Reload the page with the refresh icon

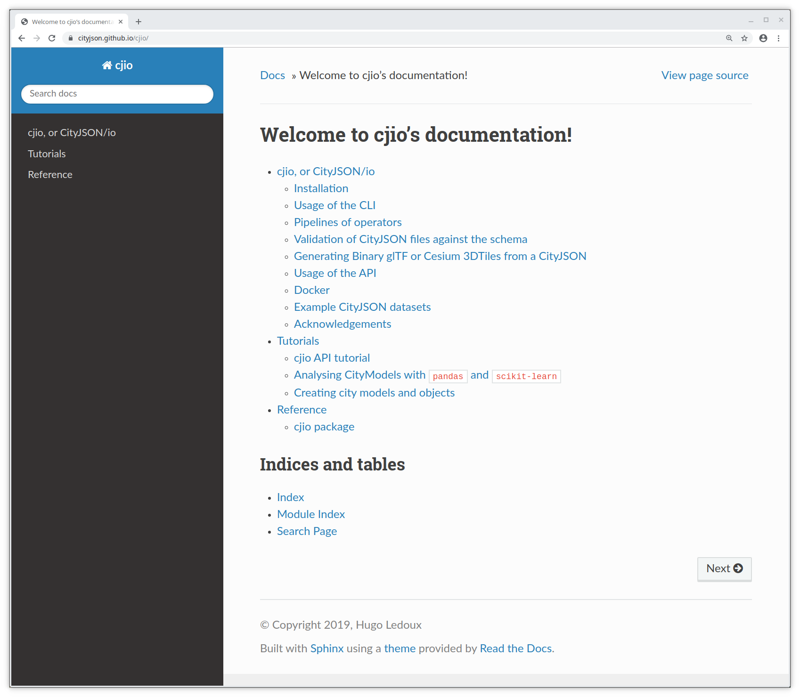pos(52,38)
